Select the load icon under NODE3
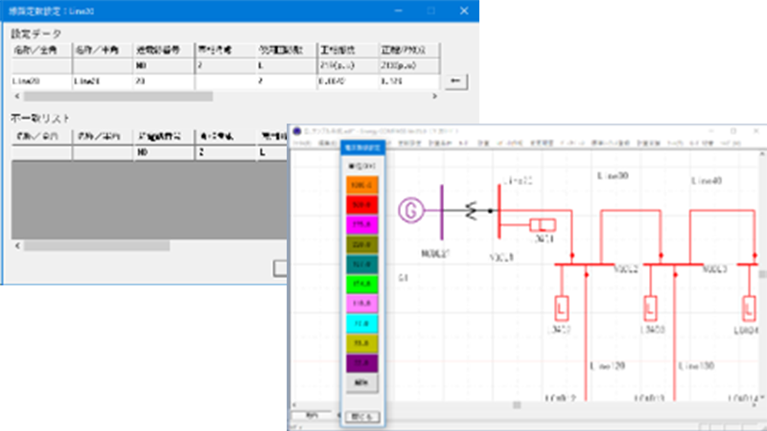 tap(652, 308)
